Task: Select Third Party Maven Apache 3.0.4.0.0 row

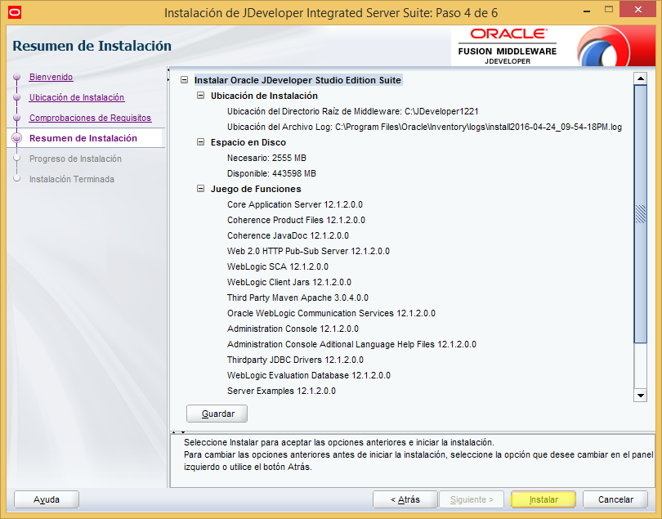Action: tap(297, 298)
